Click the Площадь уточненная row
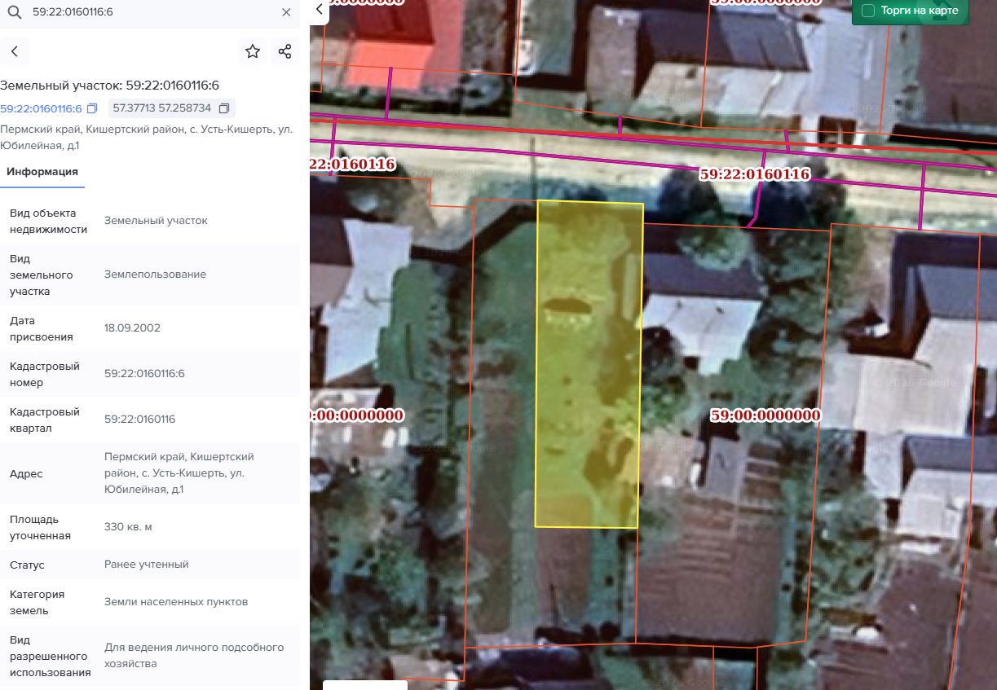The image size is (997, 690). [150, 527]
